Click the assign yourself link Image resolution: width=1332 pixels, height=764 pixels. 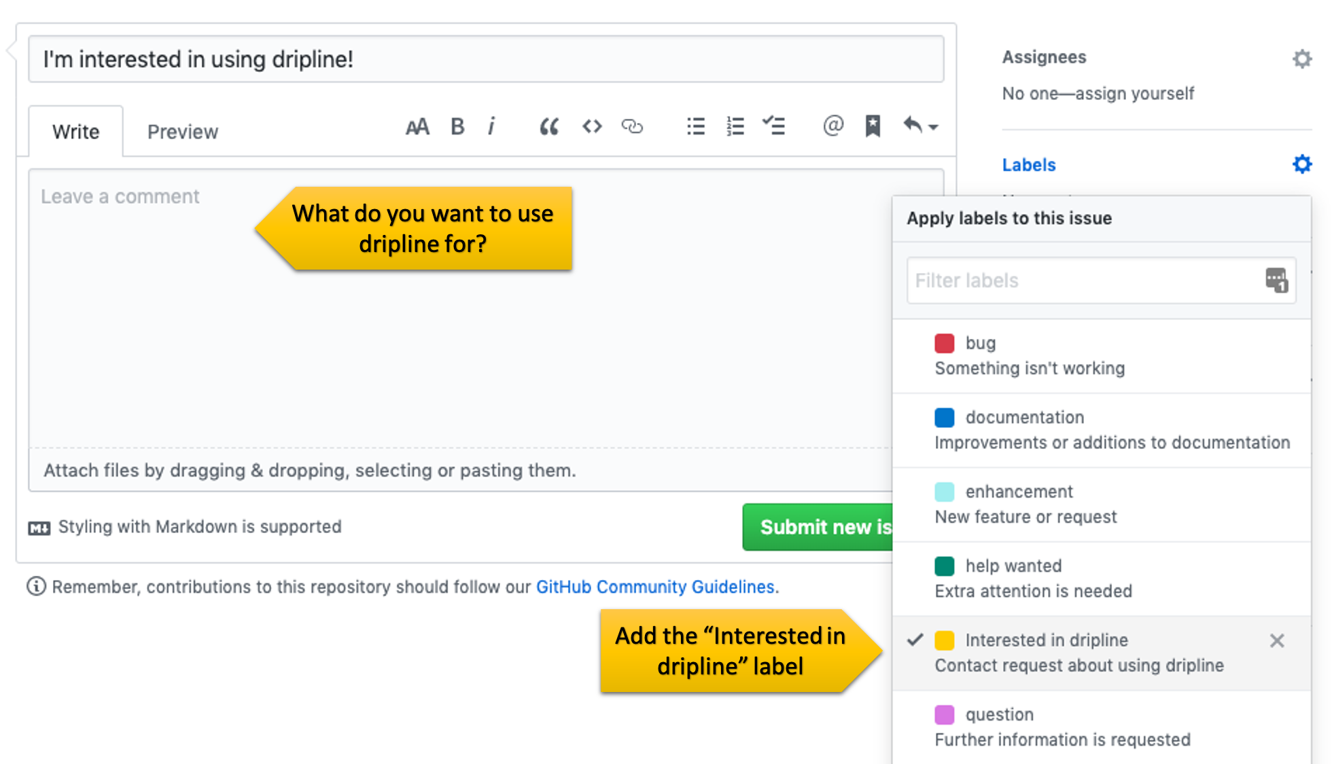[1135, 94]
